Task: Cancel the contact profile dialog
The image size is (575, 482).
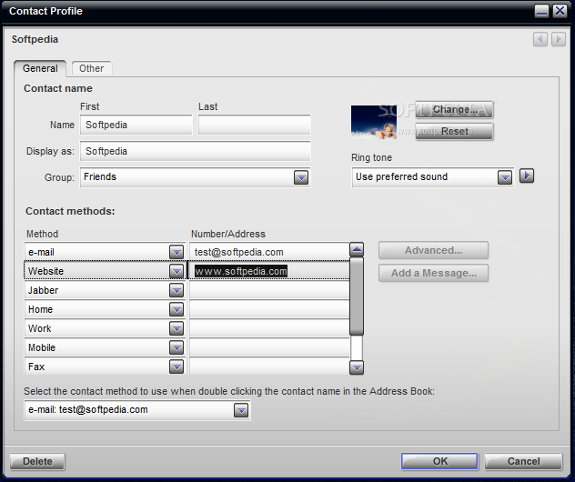Action: 523,461
